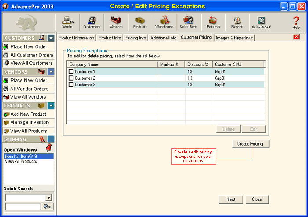
Task: Collapse the VENDORS sidebar section arrow
Action: coord(51,72)
